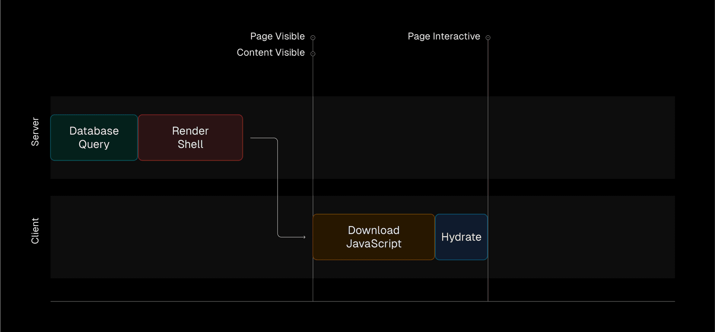Click the Database Query block
Viewport: 715px width, 332px height.
point(94,138)
